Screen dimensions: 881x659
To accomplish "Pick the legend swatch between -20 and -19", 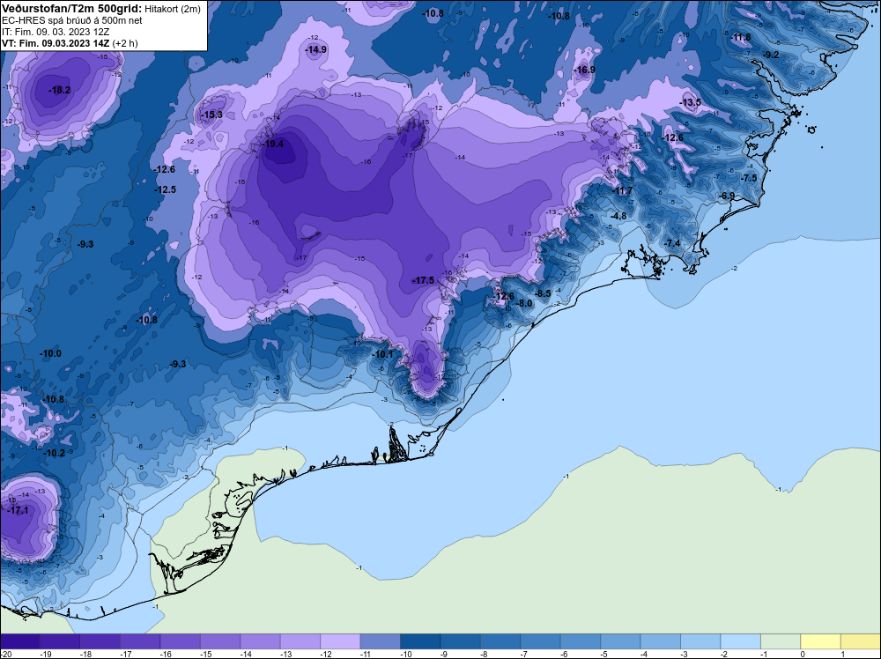I will (x=19, y=641).
